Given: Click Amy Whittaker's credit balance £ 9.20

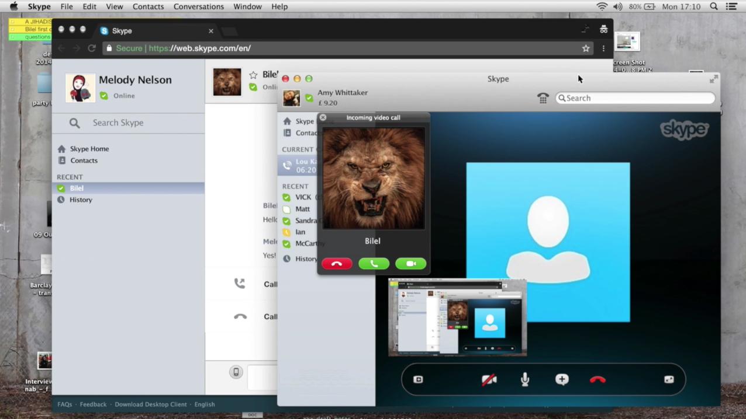Looking at the screenshot, I should coord(327,103).
